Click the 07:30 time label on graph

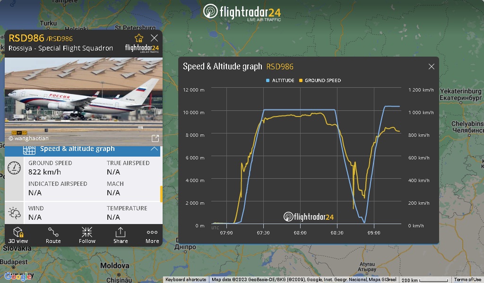[x=263, y=233]
